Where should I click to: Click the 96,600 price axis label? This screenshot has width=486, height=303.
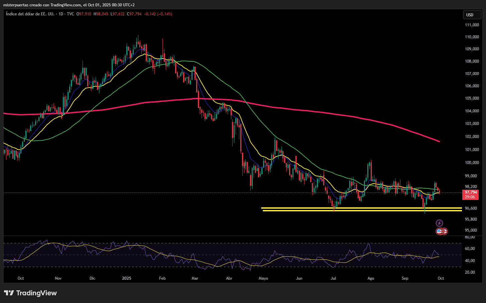pos(471,208)
